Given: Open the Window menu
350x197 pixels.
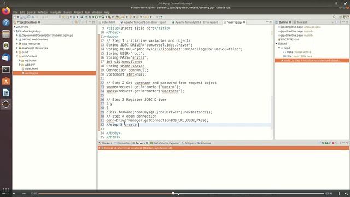Looking at the screenshot, I should (x=97, y=12).
